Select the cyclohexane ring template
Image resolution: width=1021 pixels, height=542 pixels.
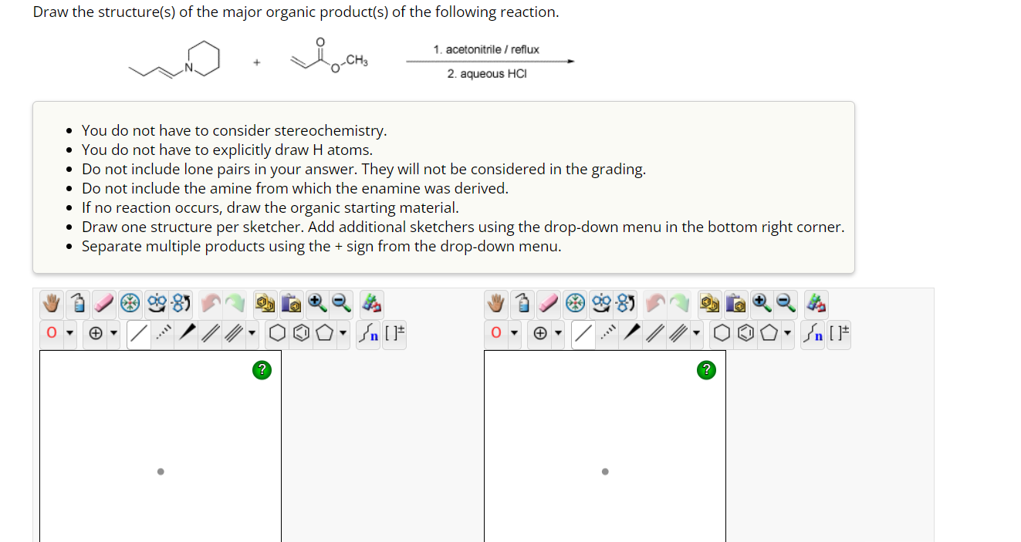coord(275,334)
